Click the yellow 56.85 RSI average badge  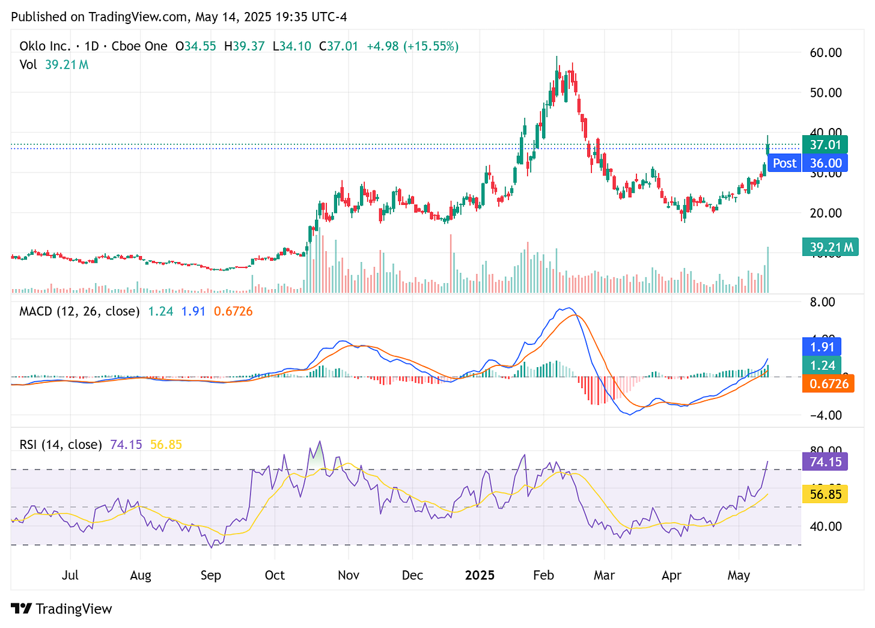824,494
